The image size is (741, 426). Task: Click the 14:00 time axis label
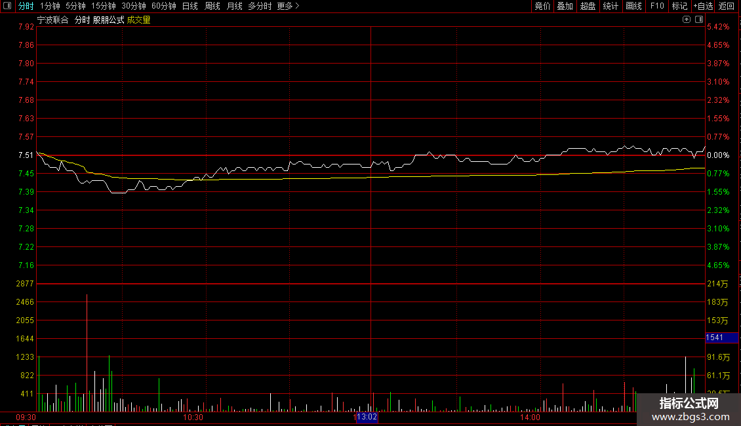pos(530,417)
